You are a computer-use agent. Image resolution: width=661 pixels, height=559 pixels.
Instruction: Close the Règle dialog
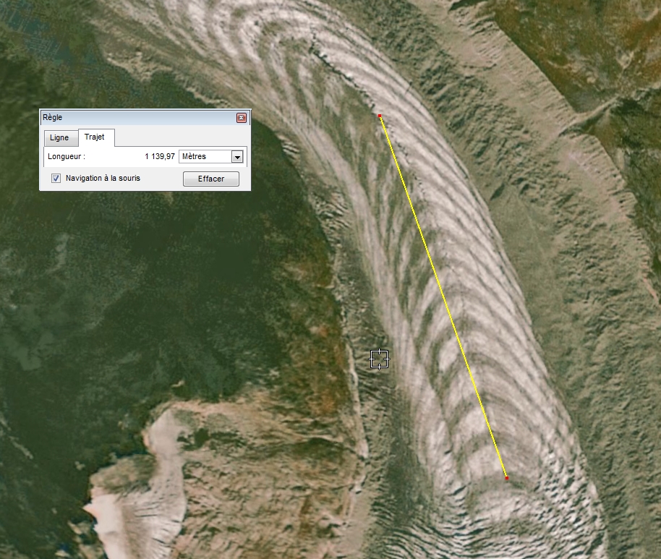click(242, 117)
